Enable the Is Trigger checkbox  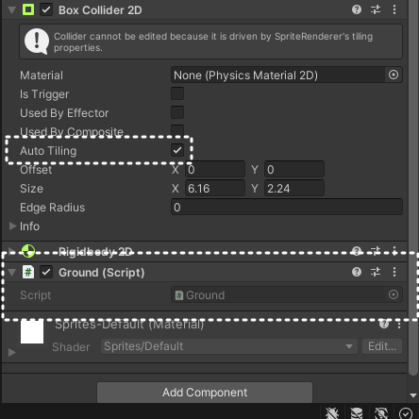point(177,93)
